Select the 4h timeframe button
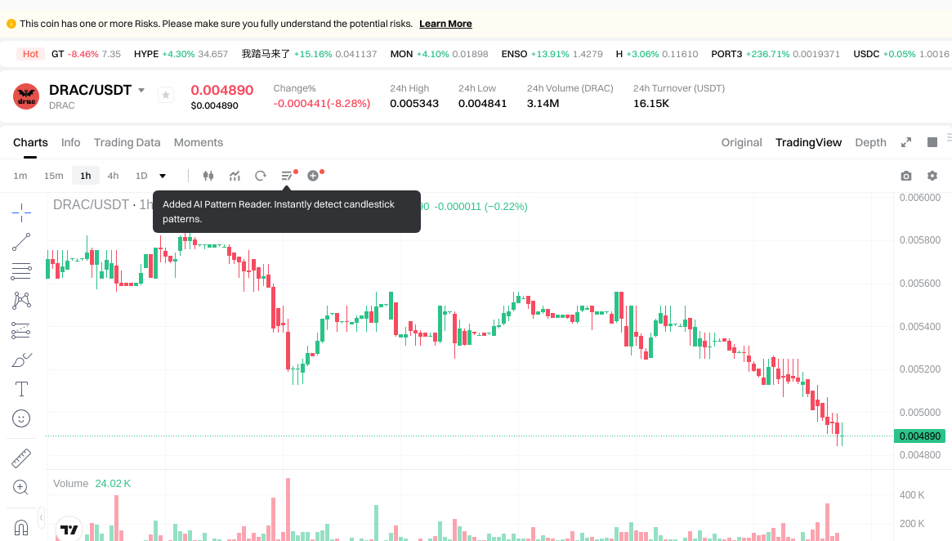 (113, 176)
